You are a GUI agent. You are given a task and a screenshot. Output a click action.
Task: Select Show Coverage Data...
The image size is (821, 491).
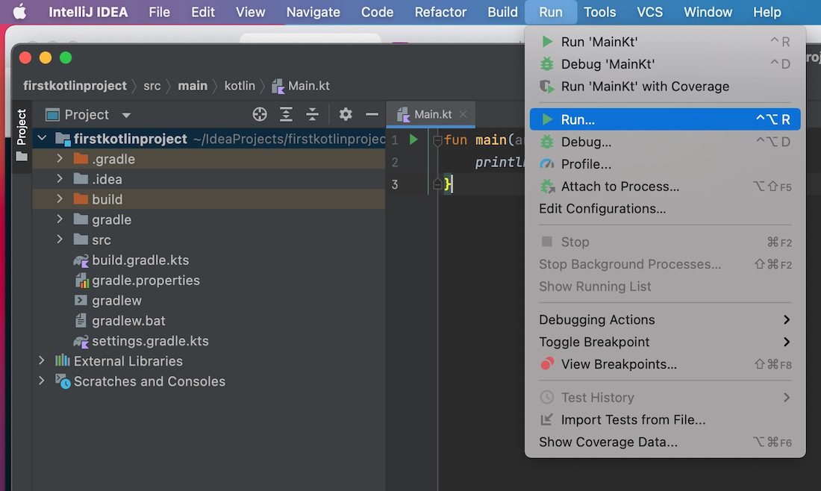click(665, 442)
